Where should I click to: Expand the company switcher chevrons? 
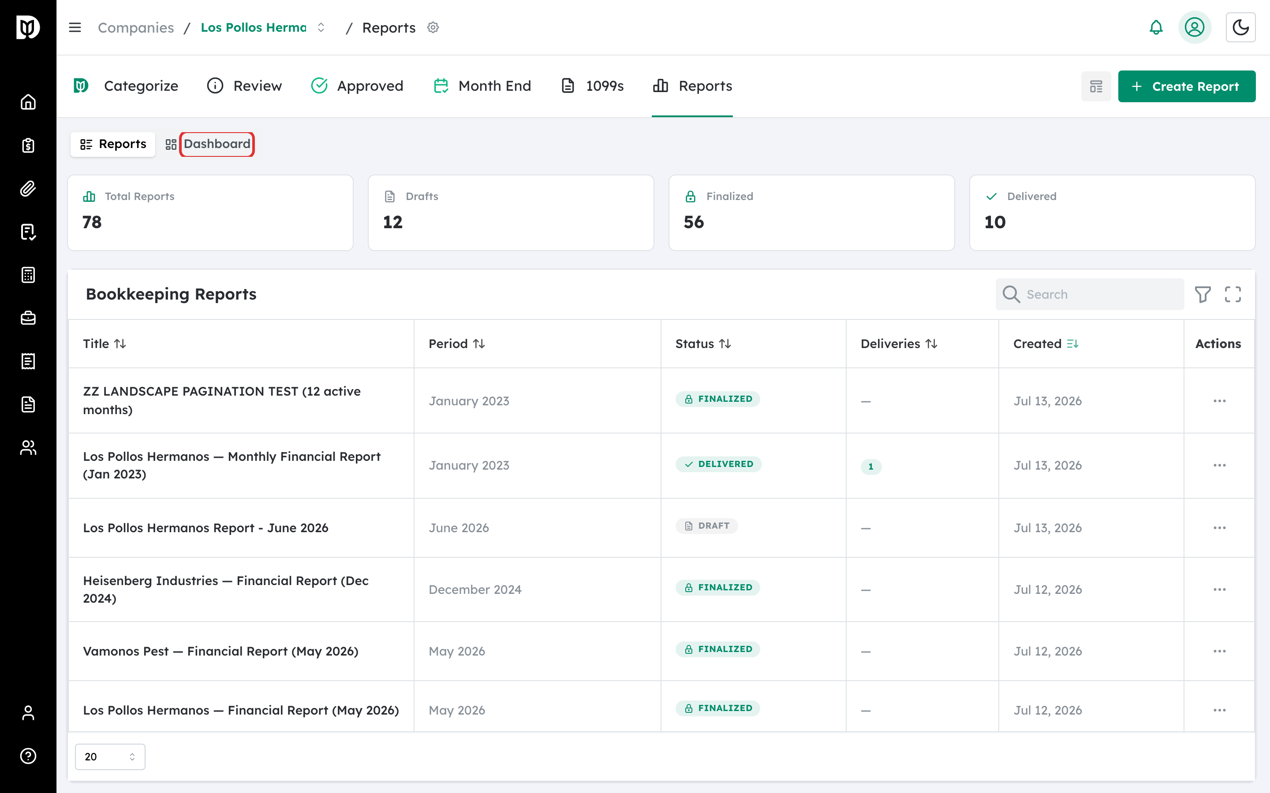pyautogui.click(x=321, y=27)
